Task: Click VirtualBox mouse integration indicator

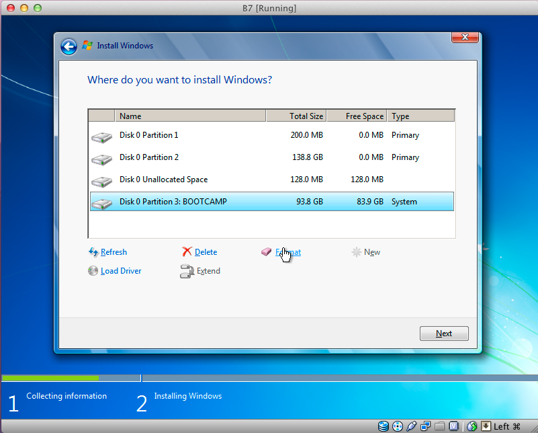Action: pos(472,426)
